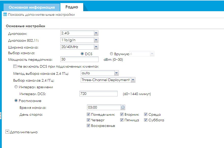Screen dimensions: 224x148
Task: Click the День старта label
Action: pos(31,114)
